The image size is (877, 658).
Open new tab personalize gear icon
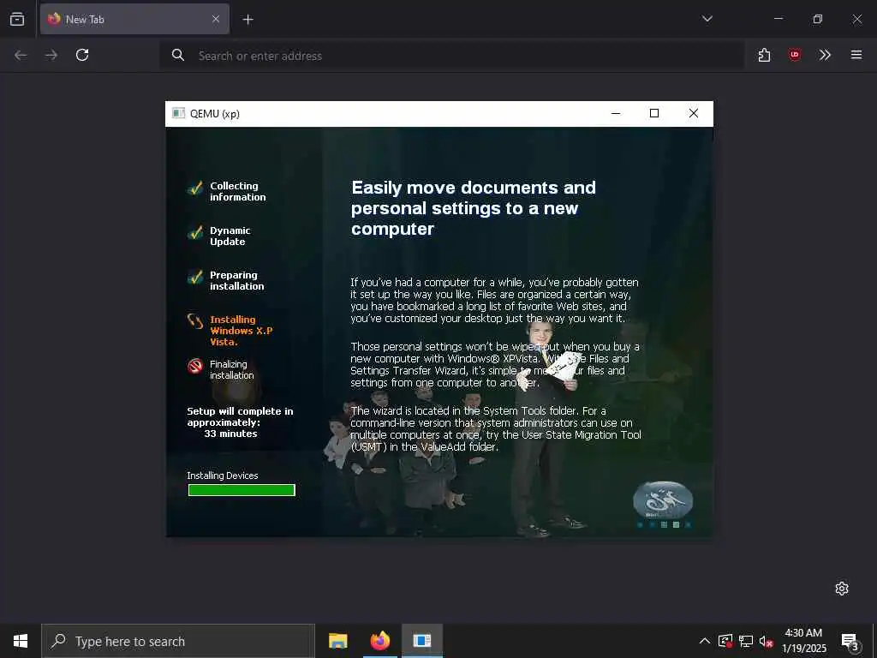842,589
